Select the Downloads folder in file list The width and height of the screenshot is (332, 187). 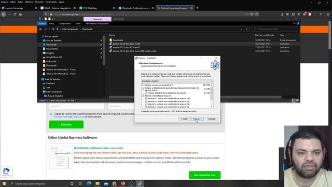point(118,40)
